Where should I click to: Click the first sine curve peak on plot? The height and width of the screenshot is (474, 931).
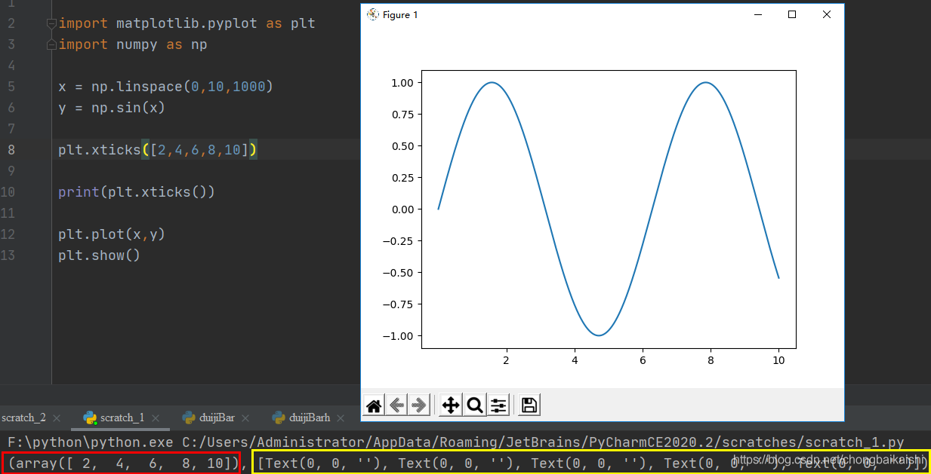pos(492,82)
